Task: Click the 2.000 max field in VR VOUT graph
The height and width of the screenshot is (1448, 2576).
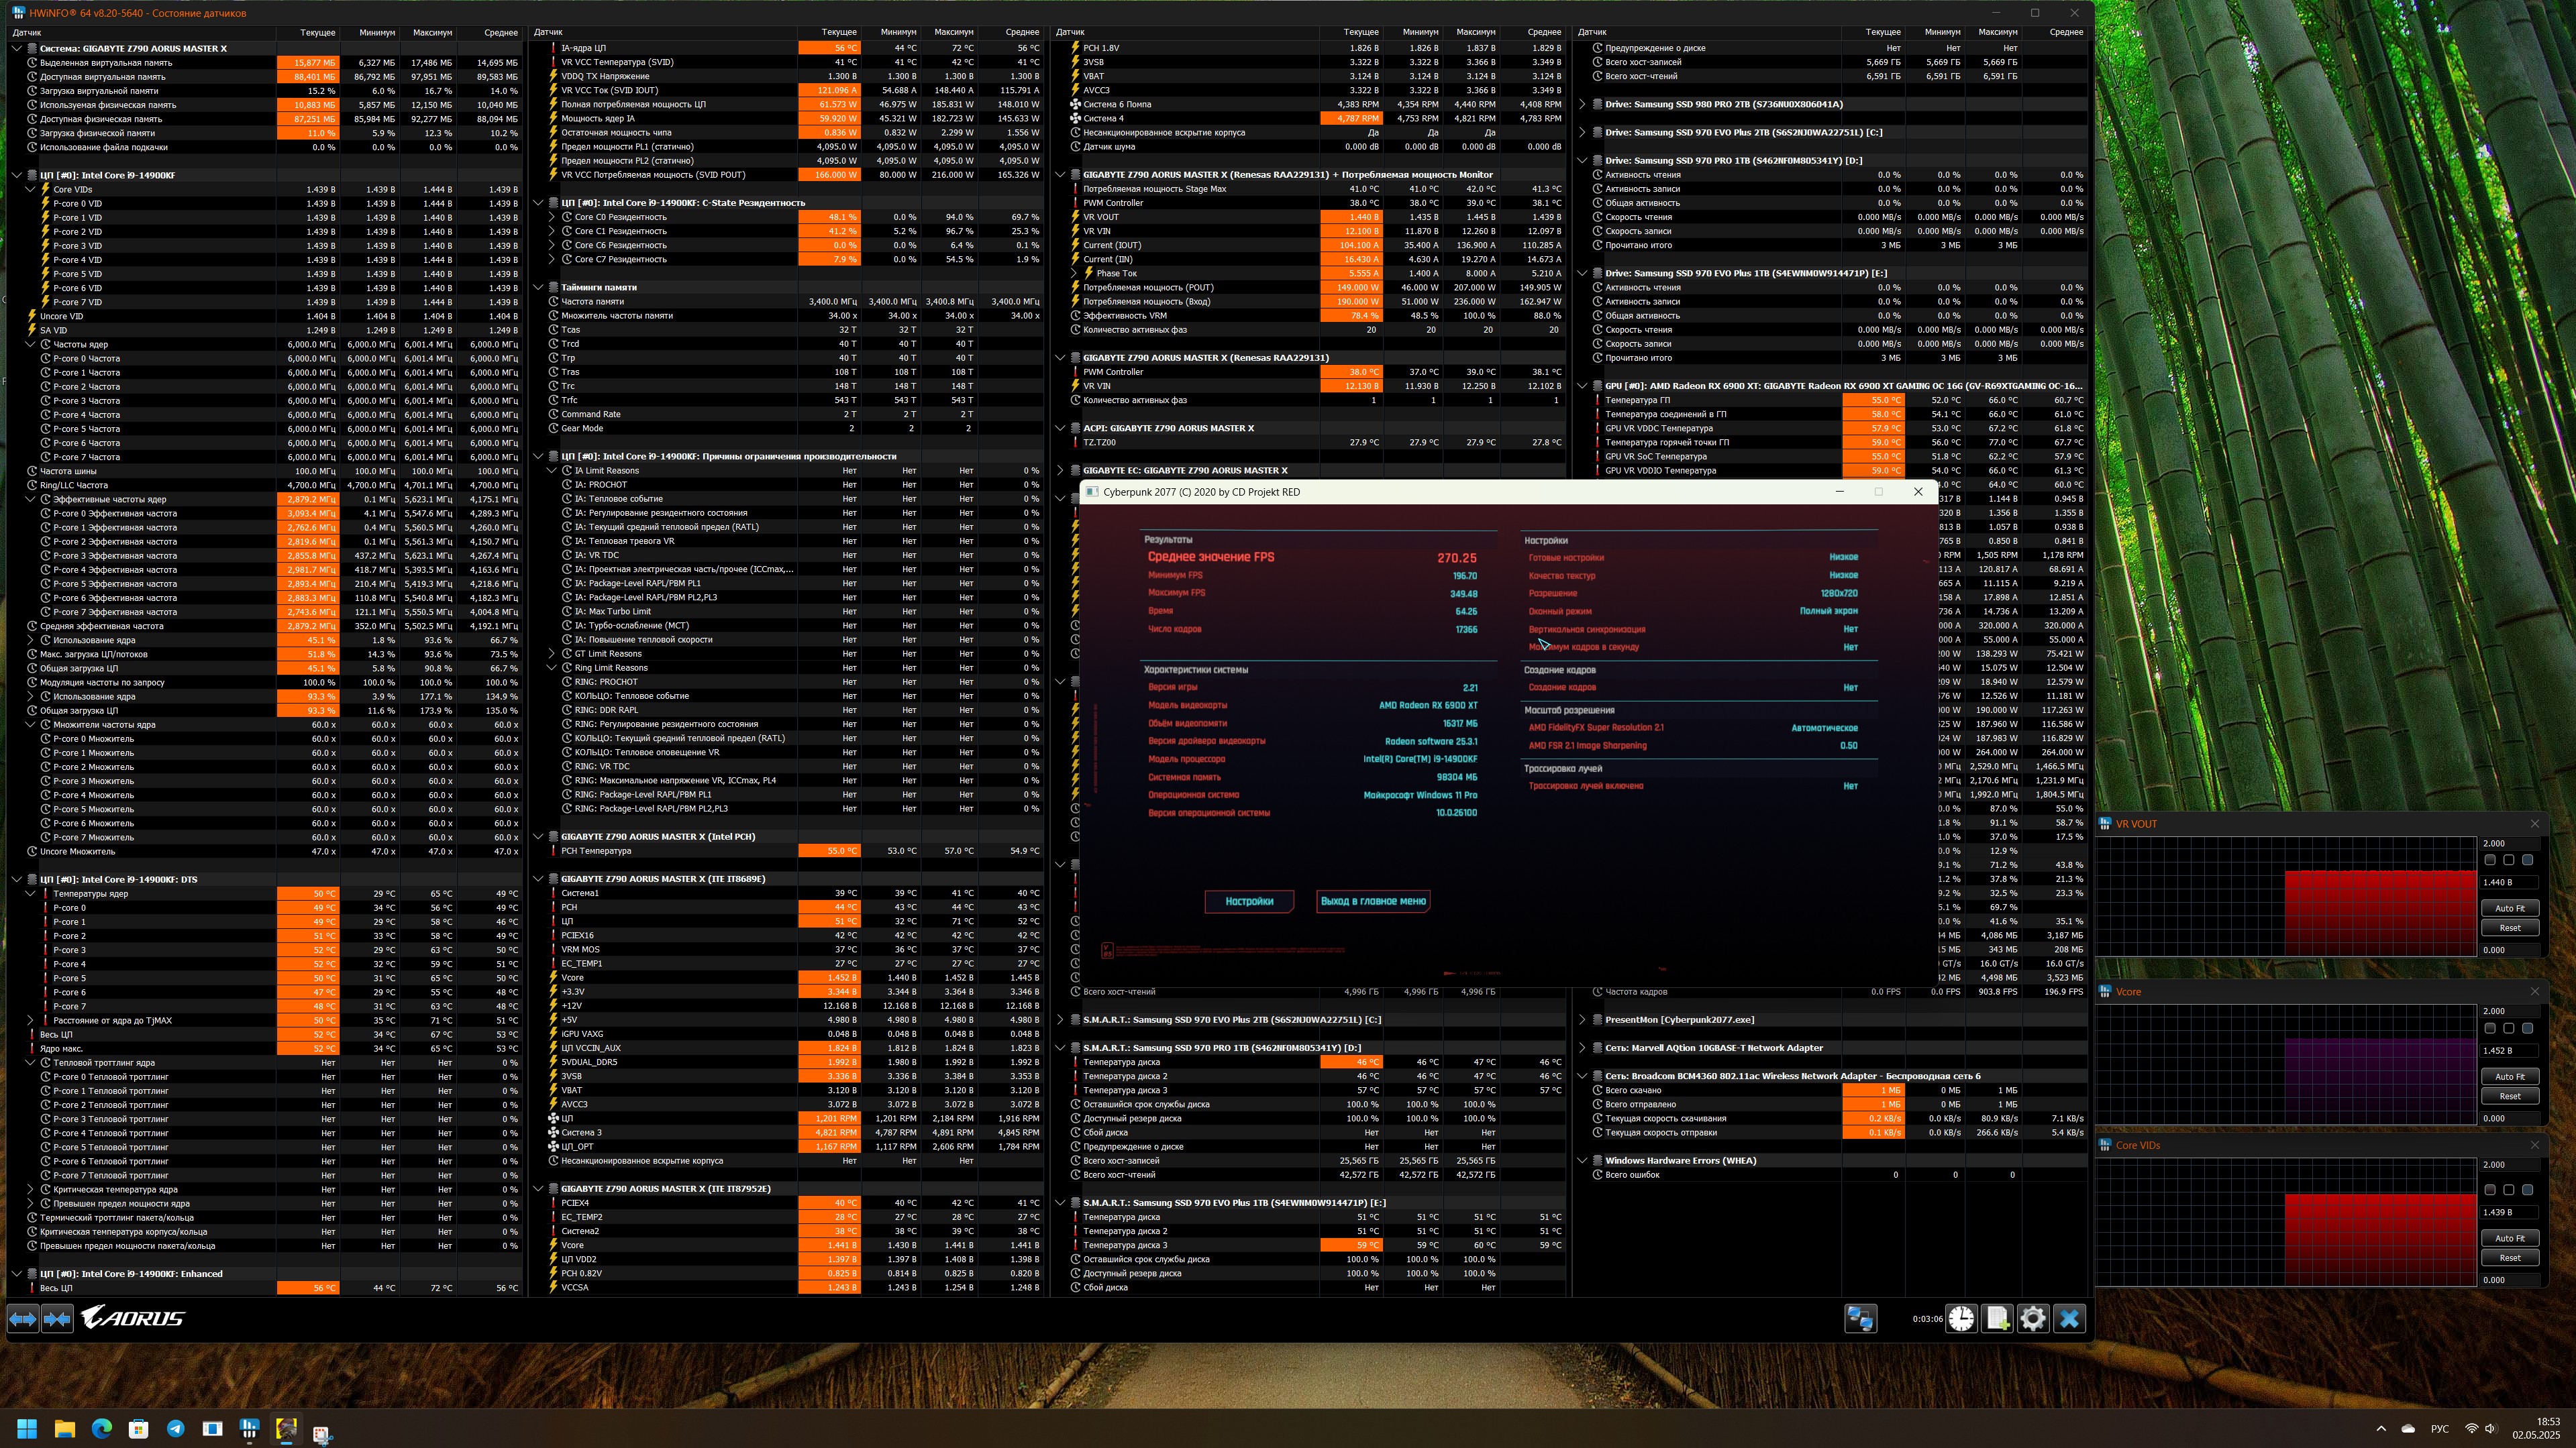Action: click(x=2510, y=842)
